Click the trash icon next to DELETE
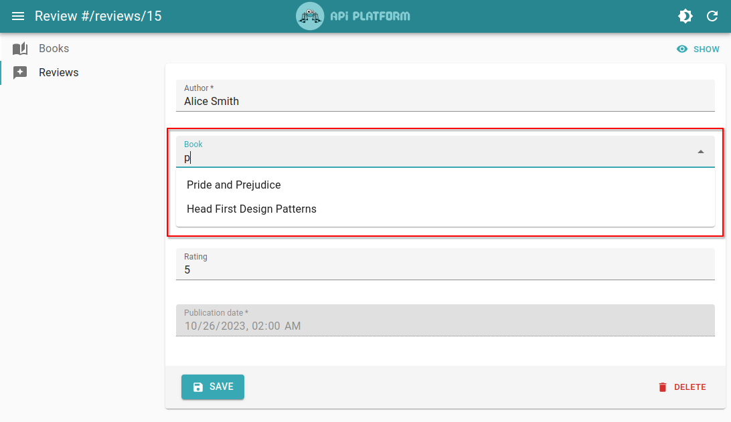 click(x=662, y=387)
